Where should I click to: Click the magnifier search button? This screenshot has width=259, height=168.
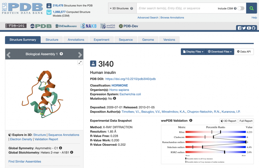coord(251,8)
